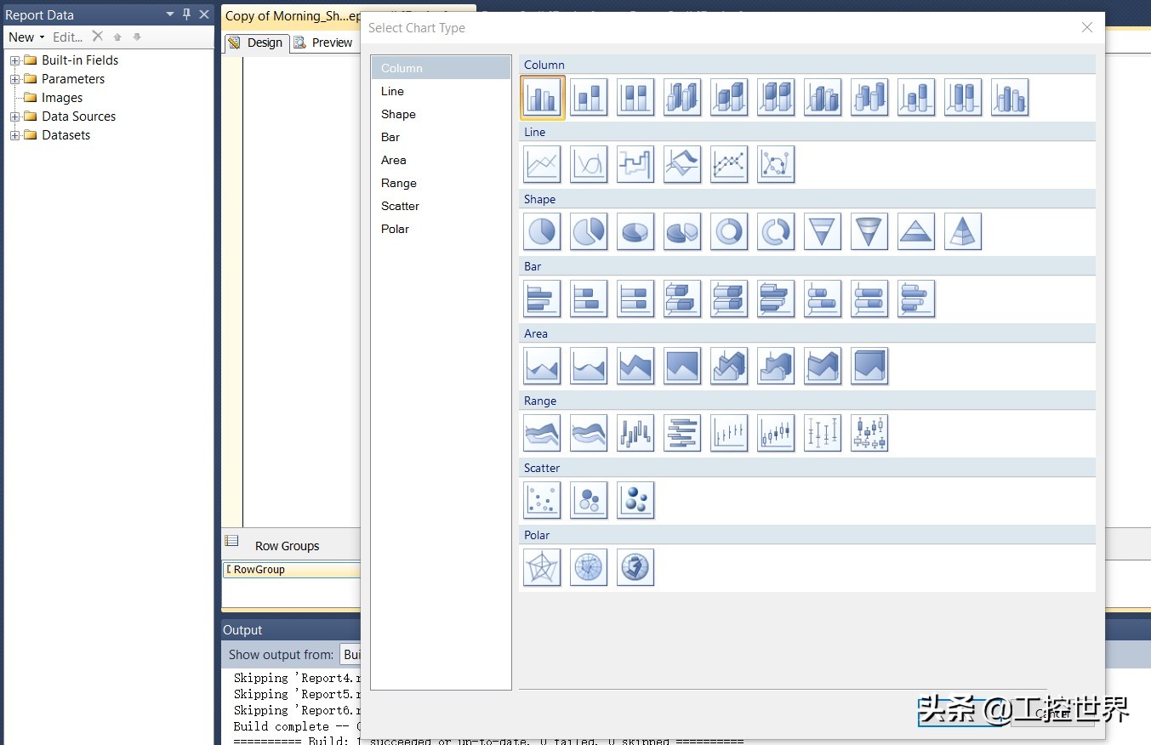Select the basic clustered Bar chart icon

[542, 299]
